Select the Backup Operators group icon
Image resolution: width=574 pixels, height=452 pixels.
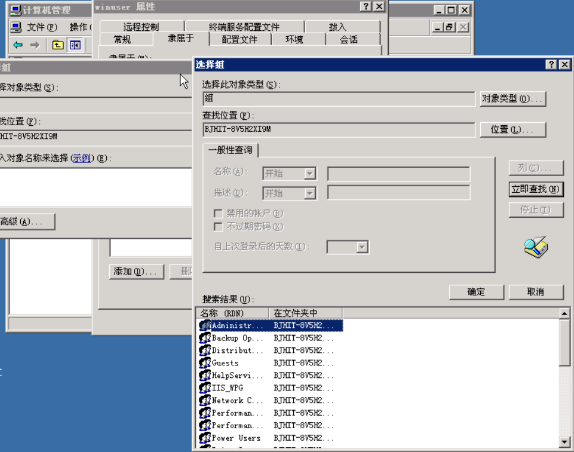coord(205,338)
